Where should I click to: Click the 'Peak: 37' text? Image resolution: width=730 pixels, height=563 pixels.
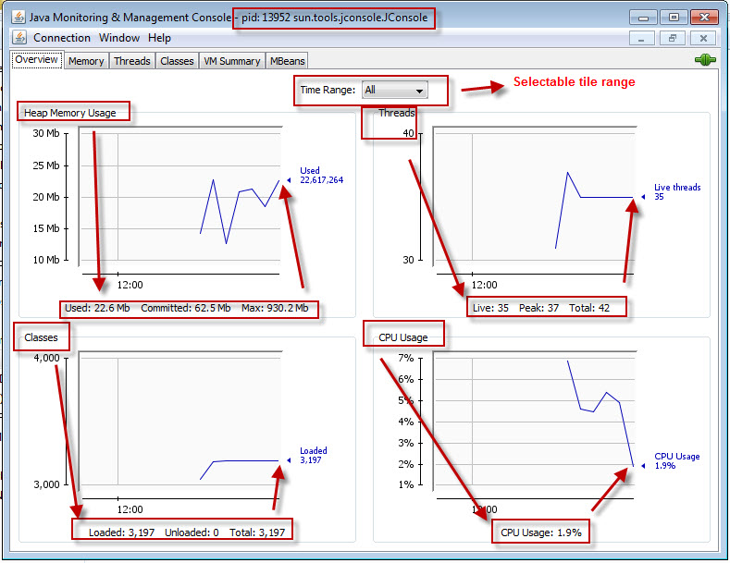[x=538, y=308]
